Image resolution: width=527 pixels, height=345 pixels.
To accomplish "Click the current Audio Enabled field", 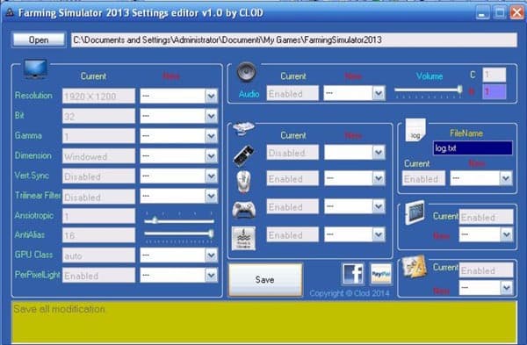I will 292,93.
